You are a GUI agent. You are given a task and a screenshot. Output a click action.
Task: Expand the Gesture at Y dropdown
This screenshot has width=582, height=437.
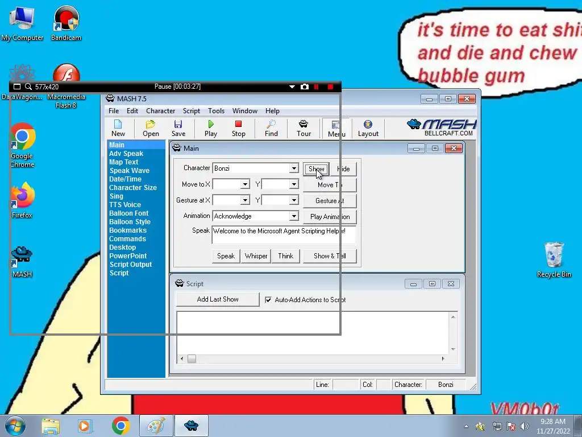click(x=294, y=200)
